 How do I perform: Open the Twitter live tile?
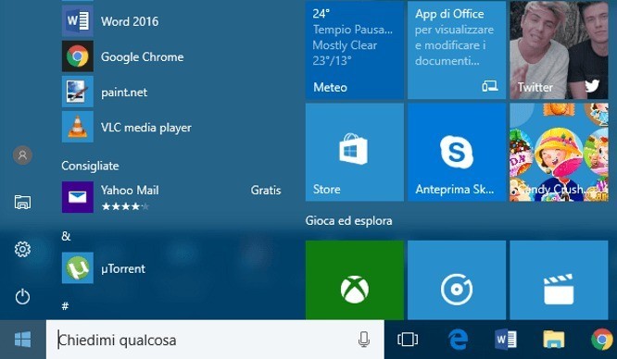(559, 50)
